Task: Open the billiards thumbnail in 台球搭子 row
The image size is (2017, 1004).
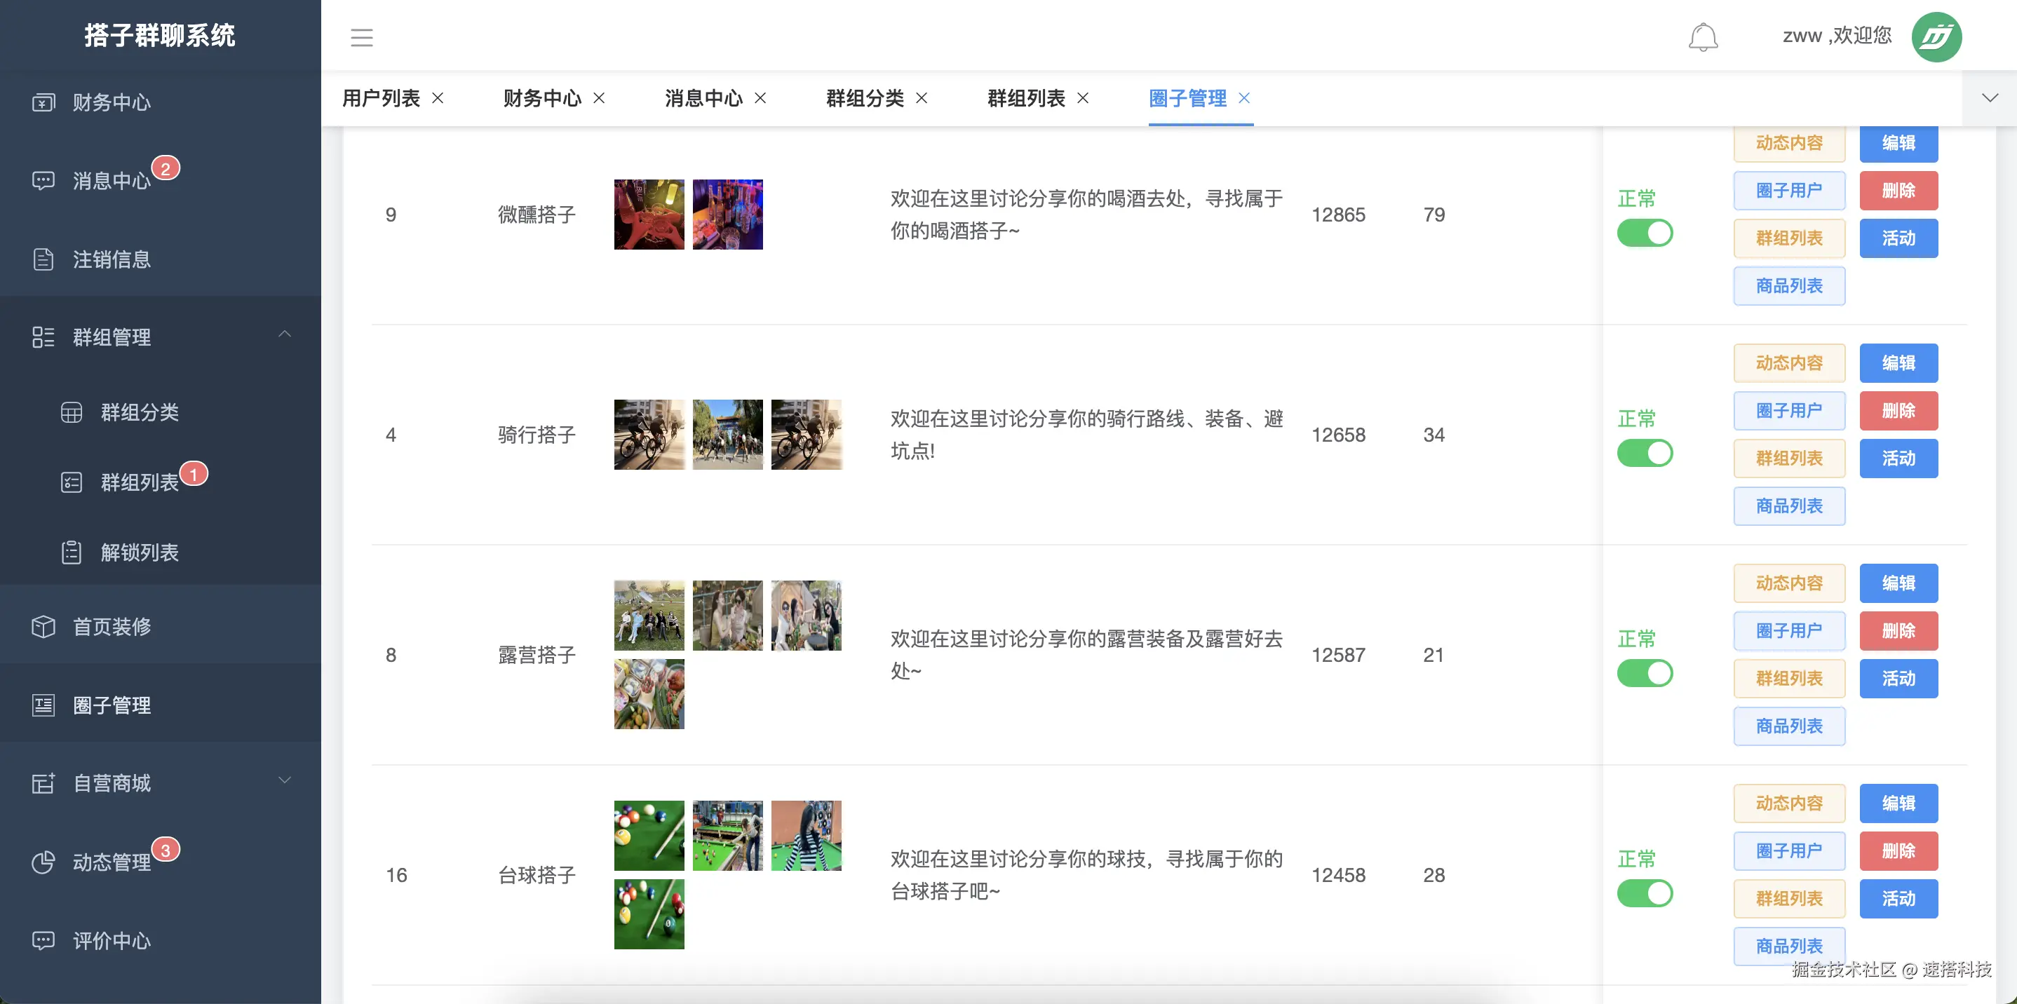Action: 649,834
